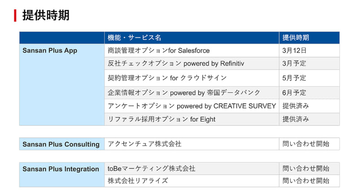Select 契約管理オプション for クラウドサイン row
359x196 pixels.
click(x=167, y=78)
